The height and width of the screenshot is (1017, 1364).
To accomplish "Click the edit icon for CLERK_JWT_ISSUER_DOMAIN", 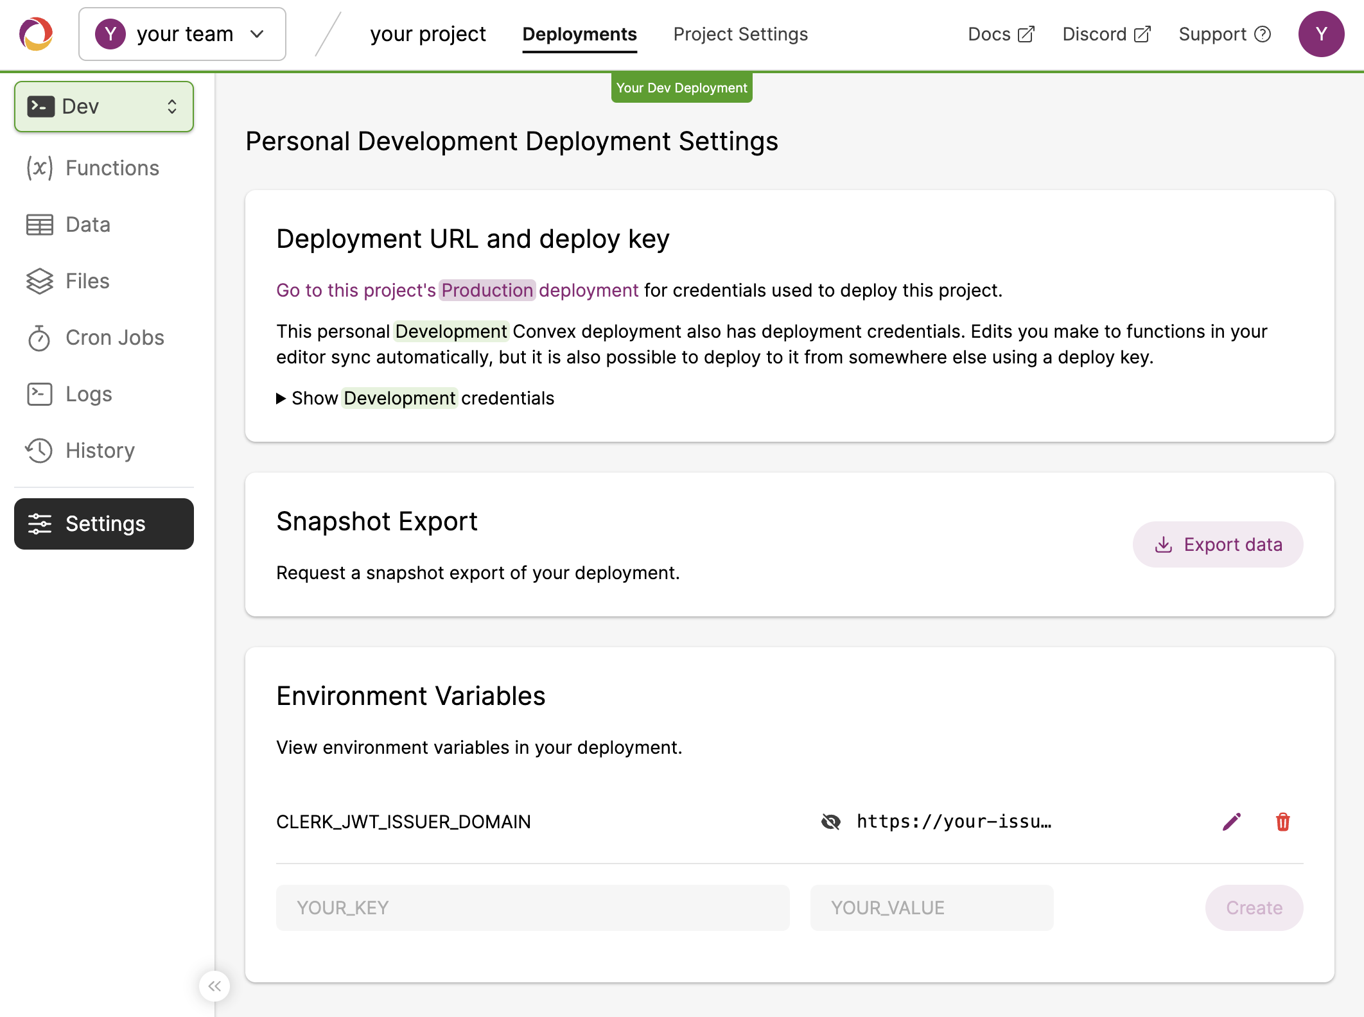I will tap(1232, 822).
